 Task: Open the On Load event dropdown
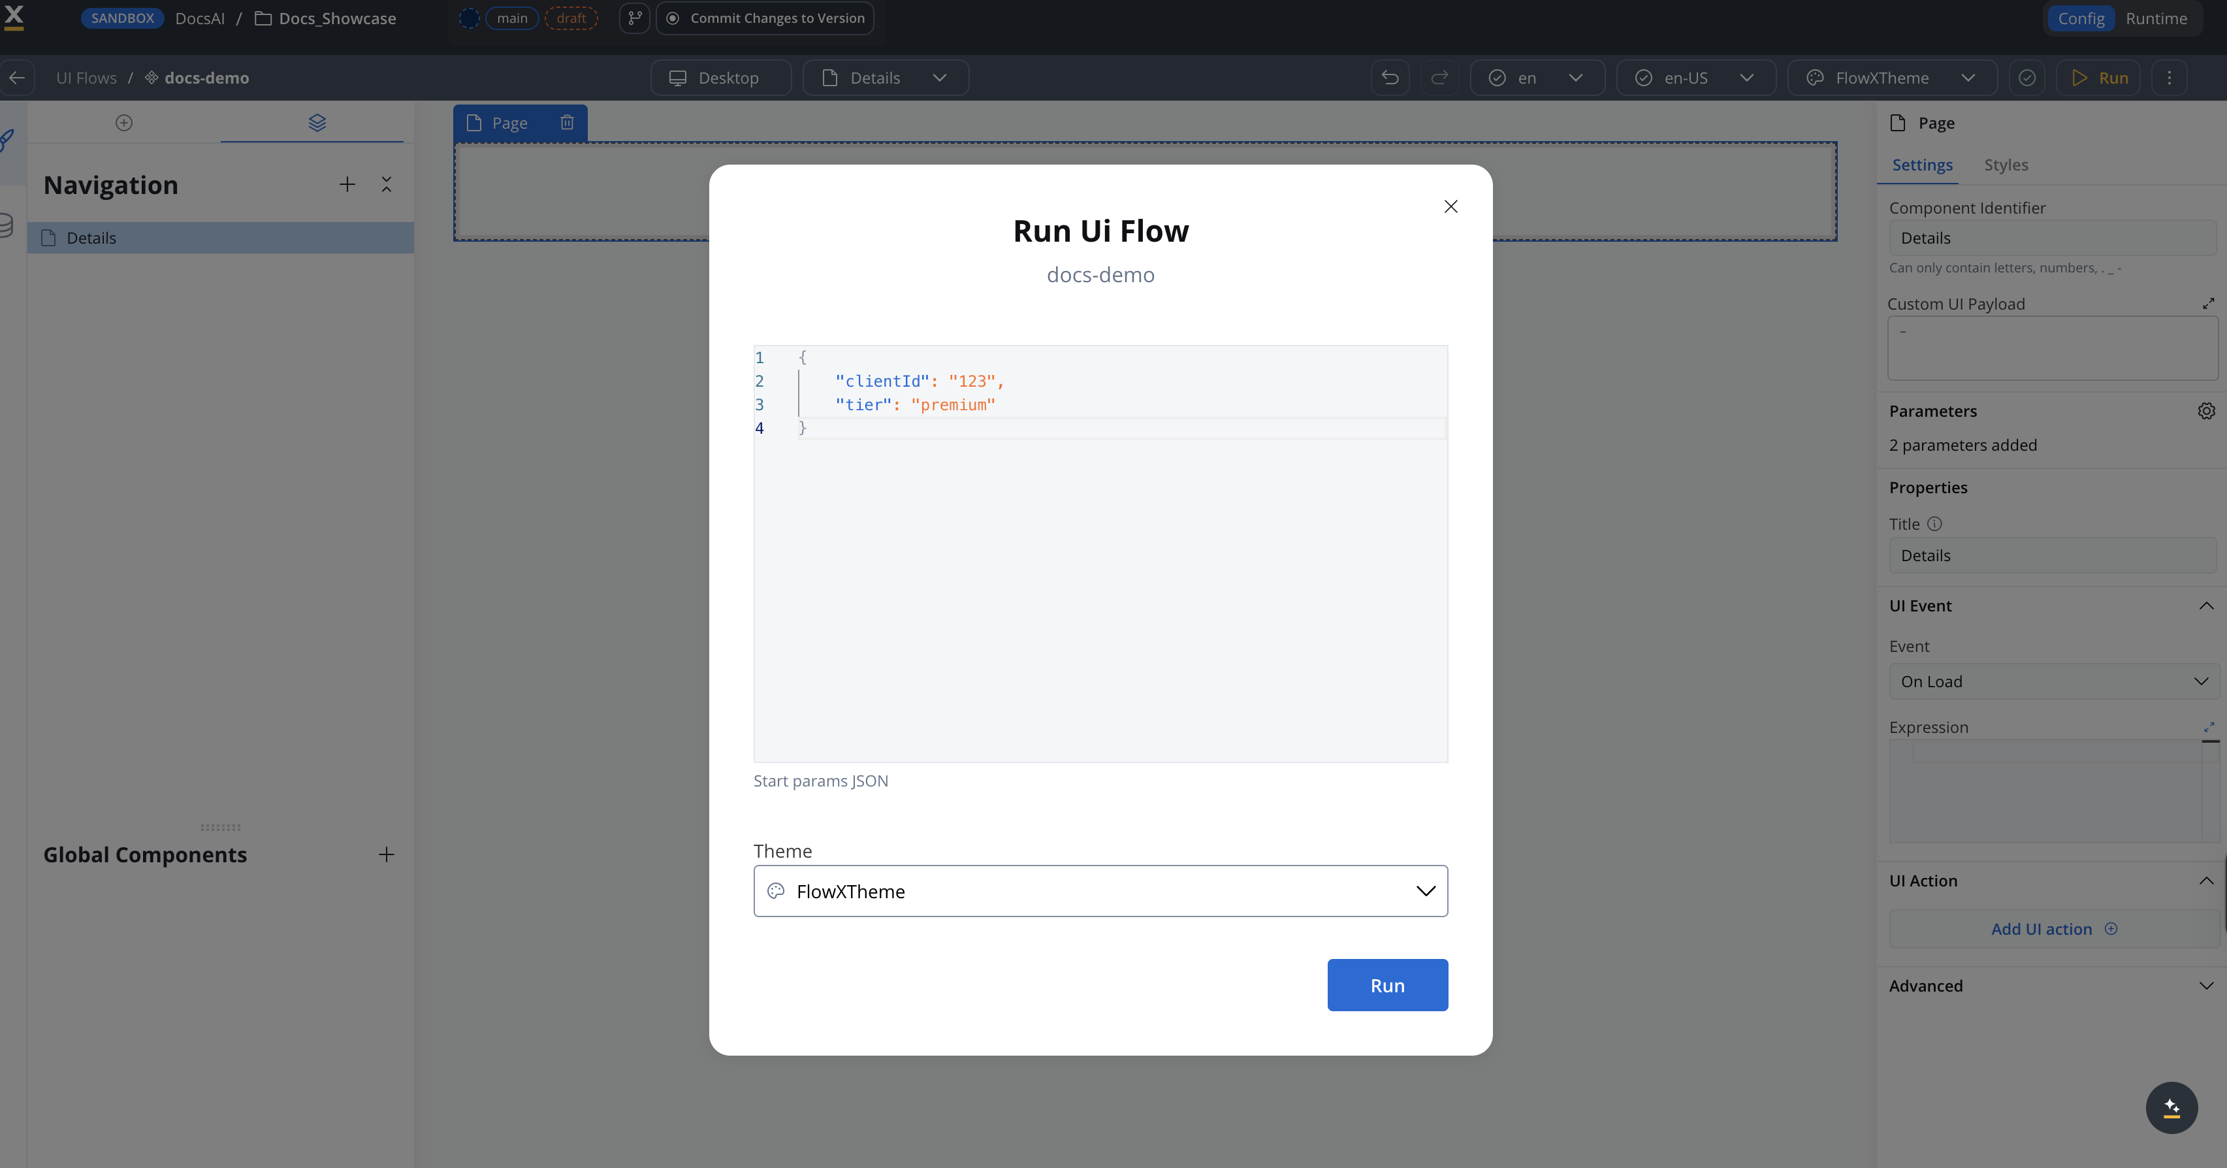(x=2053, y=681)
